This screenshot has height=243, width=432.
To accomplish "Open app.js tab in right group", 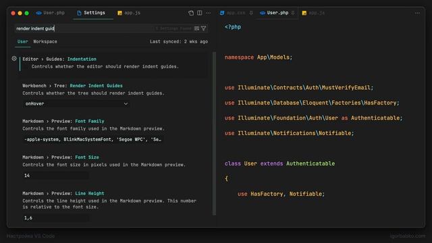I will 313,13.
